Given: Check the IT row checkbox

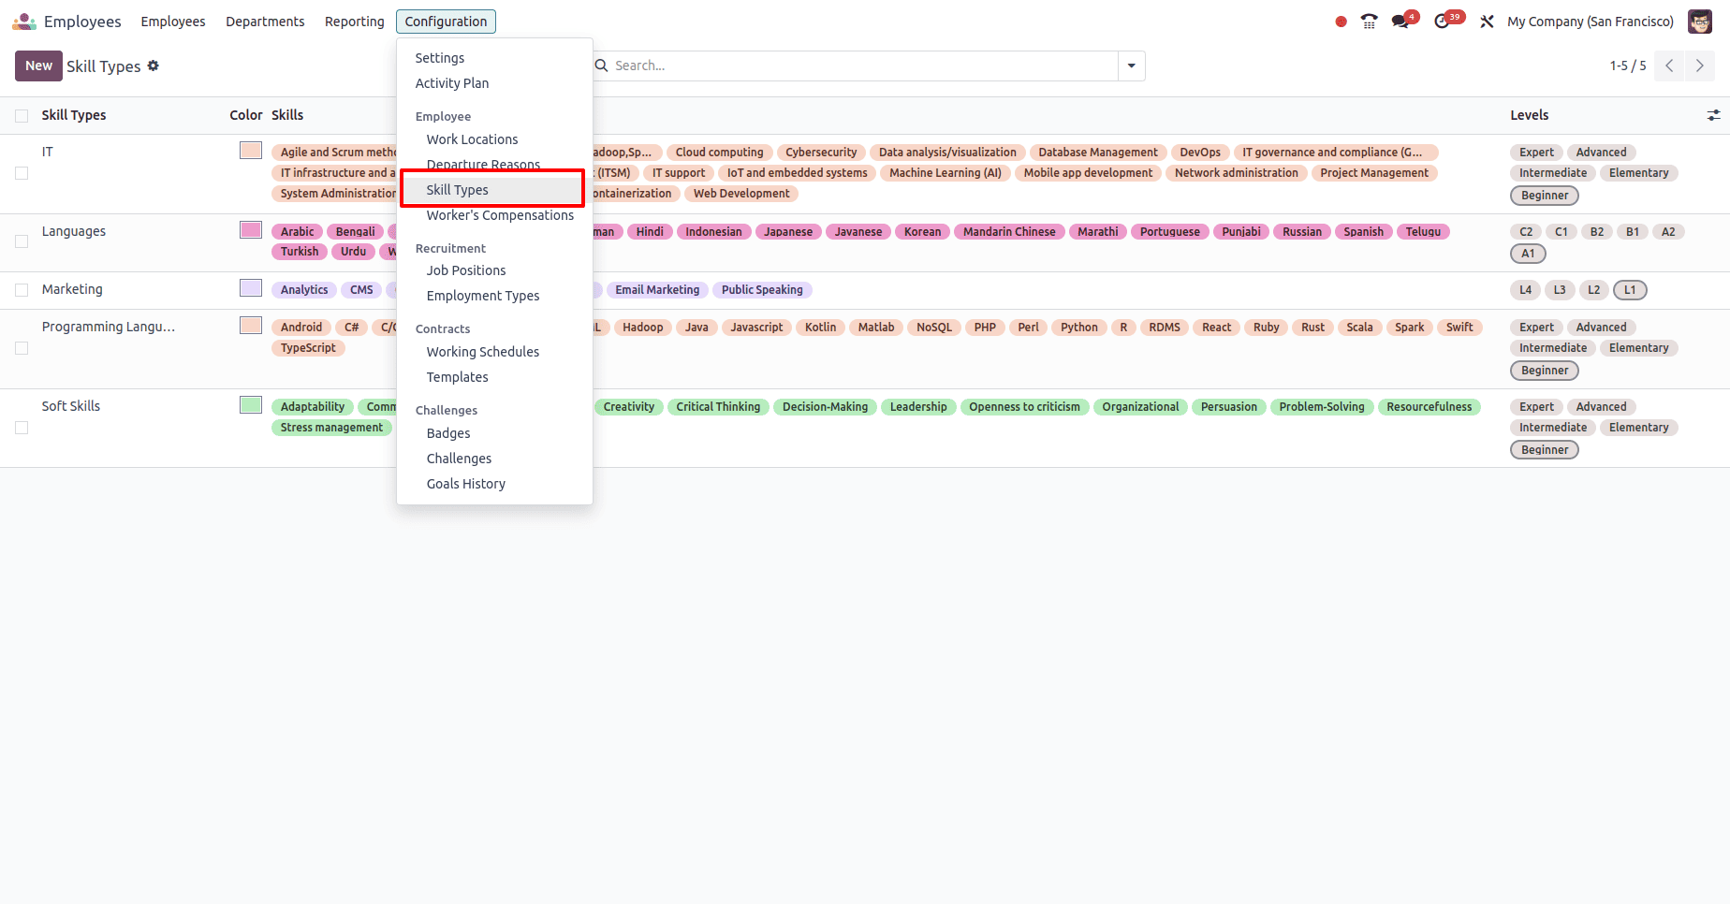Looking at the screenshot, I should click(x=22, y=173).
